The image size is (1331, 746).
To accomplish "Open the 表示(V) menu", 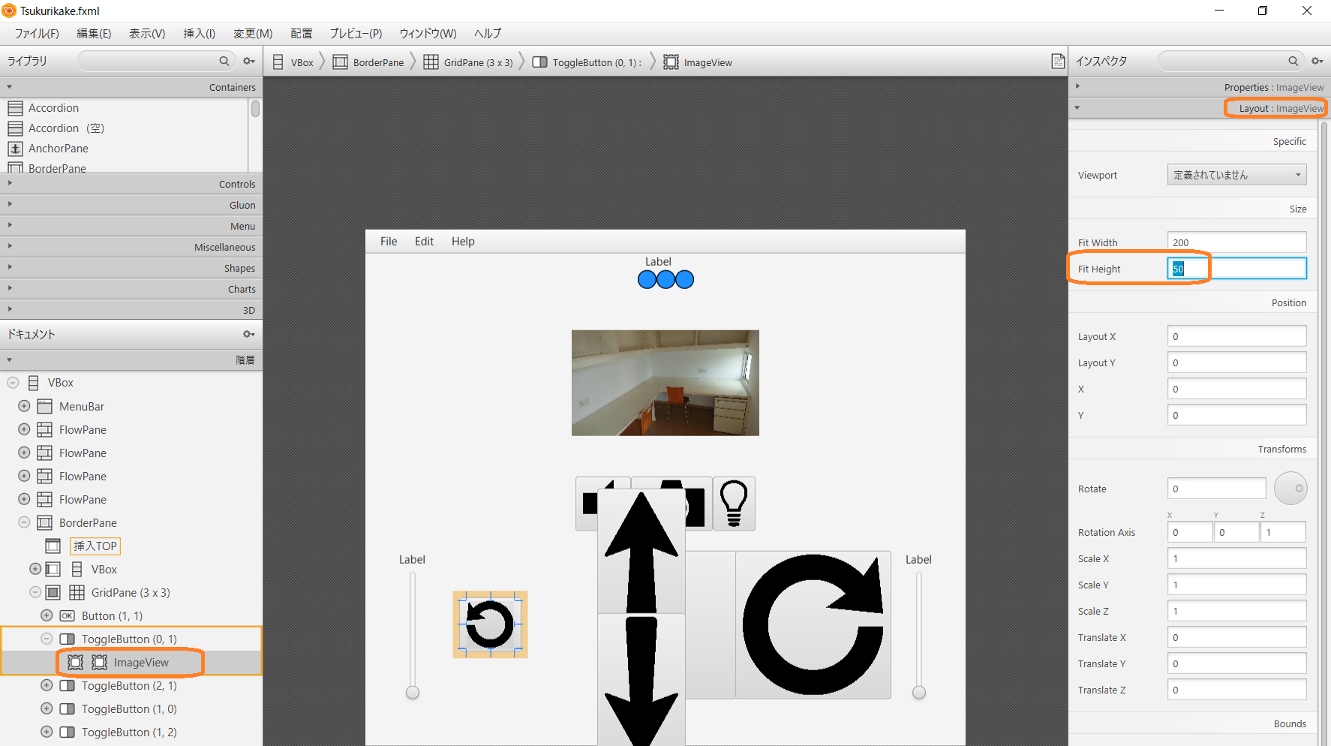I will [x=147, y=34].
